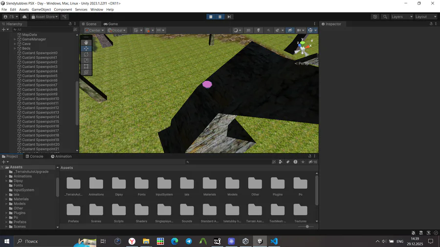
Task: Expand the Cave hierarchy object
Action: (x=15, y=44)
